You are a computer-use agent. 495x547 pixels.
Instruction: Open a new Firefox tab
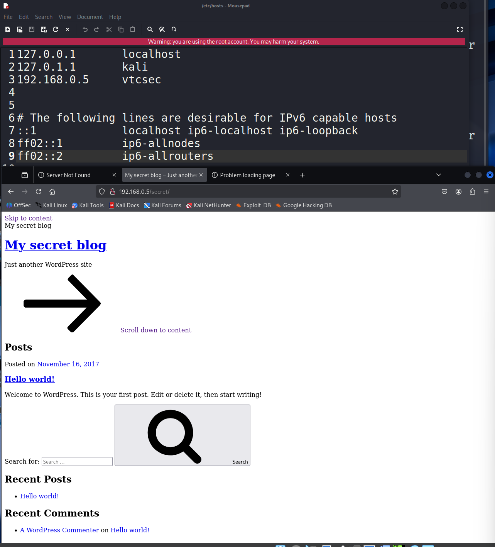pyautogui.click(x=302, y=175)
